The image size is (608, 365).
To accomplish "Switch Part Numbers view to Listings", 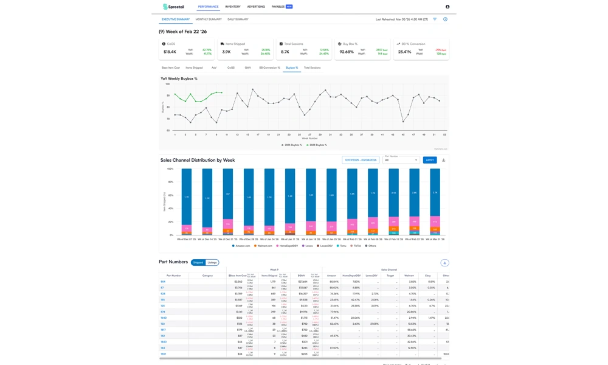I will [212, 263].
